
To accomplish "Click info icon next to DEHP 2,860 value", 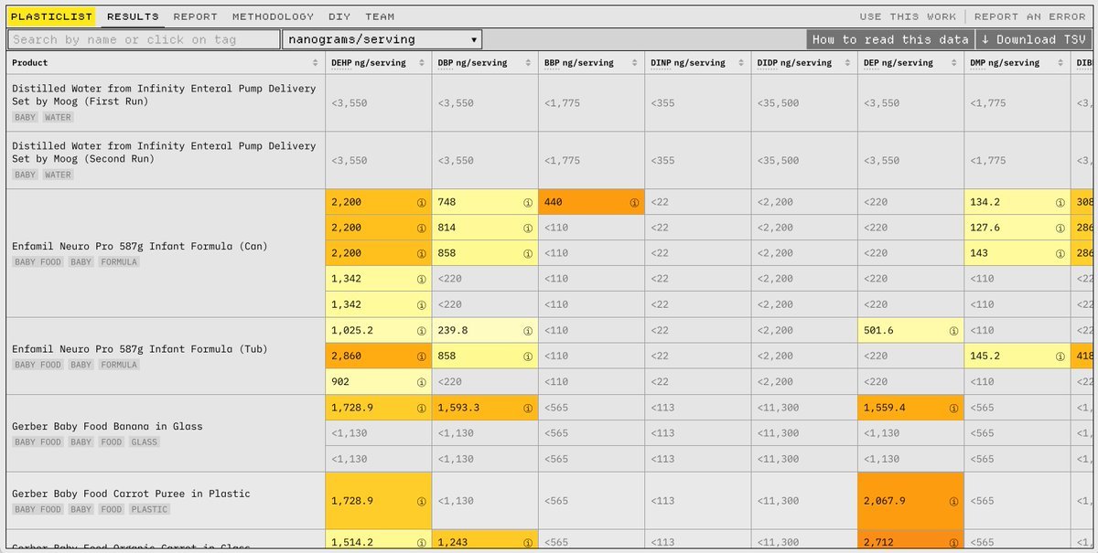I will (421, 356).
